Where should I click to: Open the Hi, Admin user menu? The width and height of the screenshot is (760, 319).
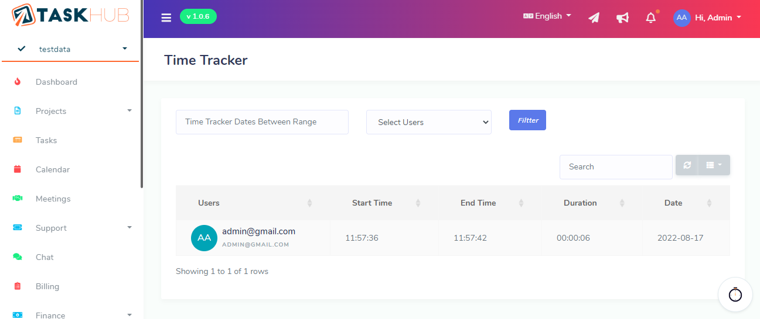[718, 18]
